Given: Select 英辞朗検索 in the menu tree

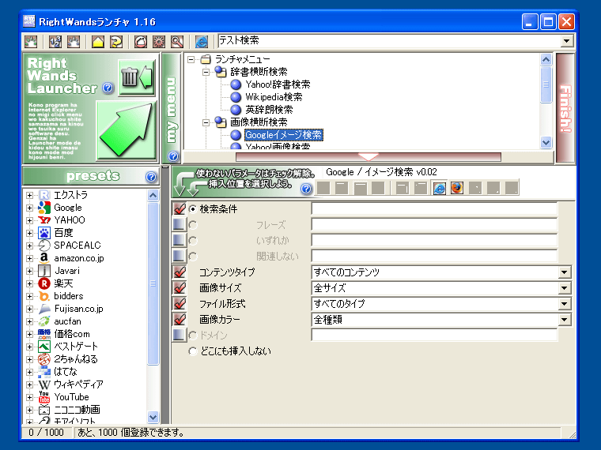Looking at the screenshot, I should (x=269, y=110).
